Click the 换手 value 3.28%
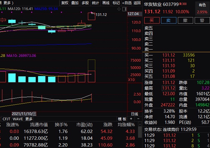The width and height of the screenshot is (210, 148). click(x=169, y=111)
